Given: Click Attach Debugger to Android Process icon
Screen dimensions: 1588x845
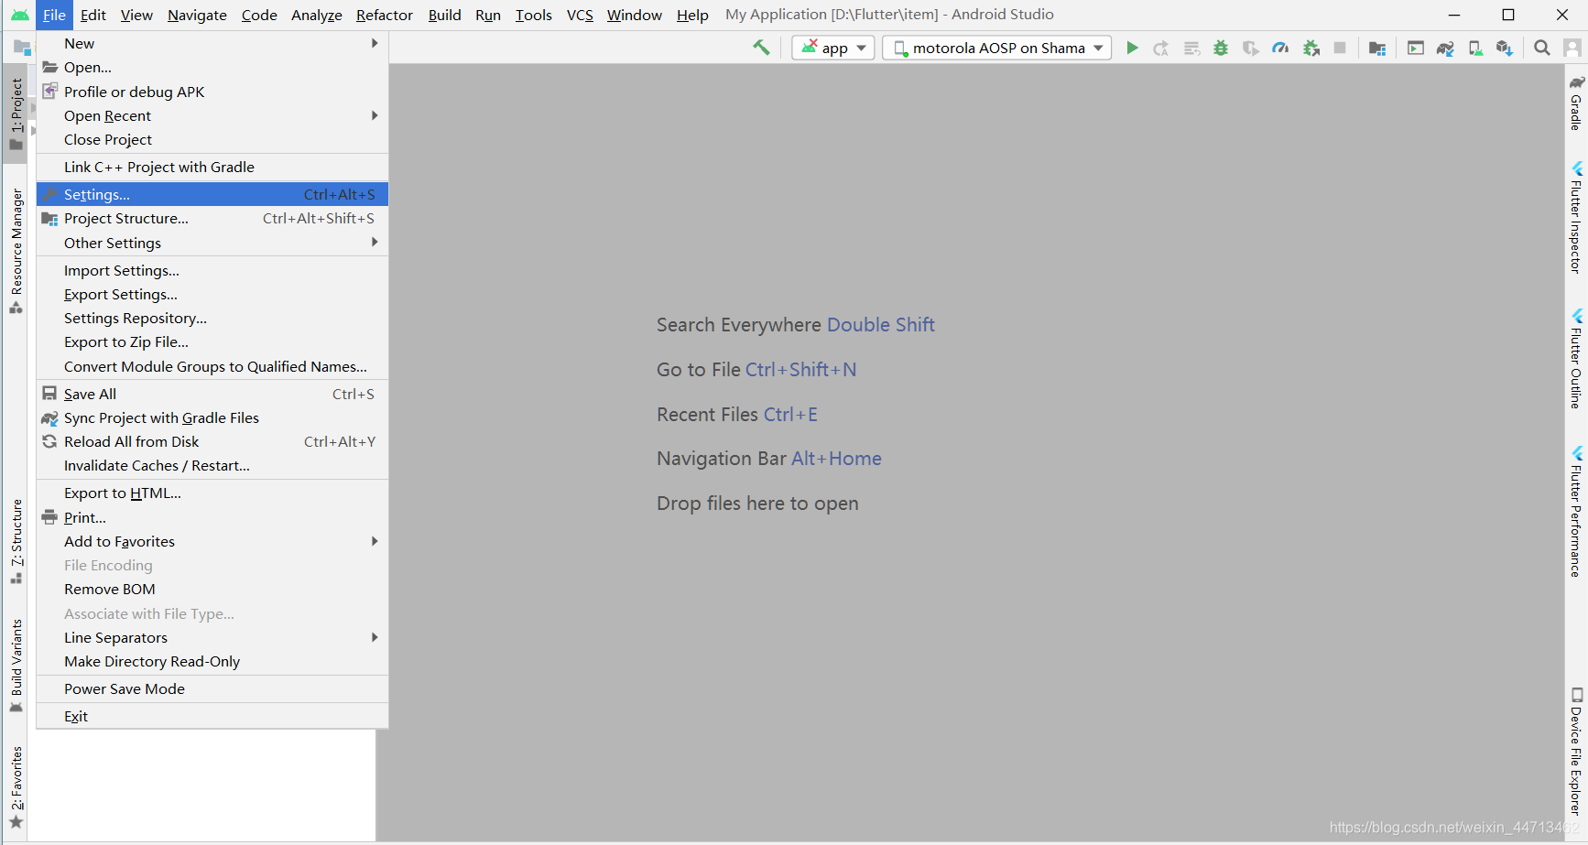Looking at the screenshot, I should click(x=1311, y=48).
